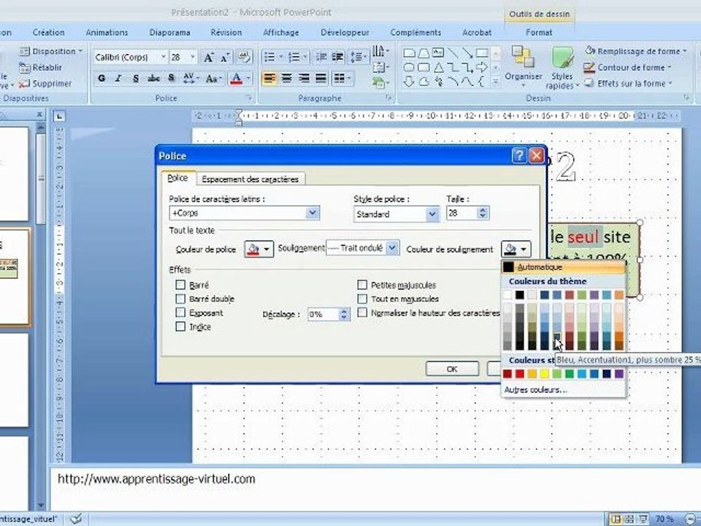Increase font size with large A icon
Screen dimensions: 701x526
[208, 57]
